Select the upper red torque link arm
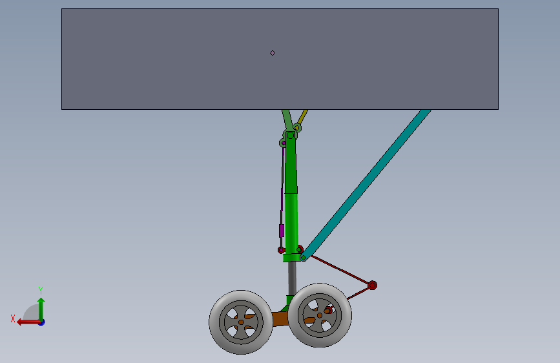The width and height of the screenshot is (560, 363). pos(340,270)
